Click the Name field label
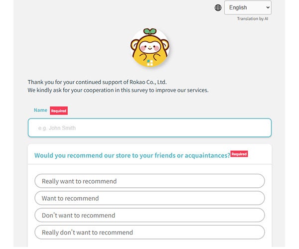Viewport: 299px width, 249px height. [x=40, y=110]
